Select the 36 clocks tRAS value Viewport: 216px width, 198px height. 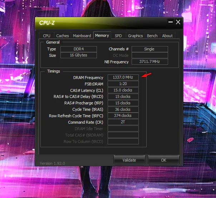[x=123, y=109]
